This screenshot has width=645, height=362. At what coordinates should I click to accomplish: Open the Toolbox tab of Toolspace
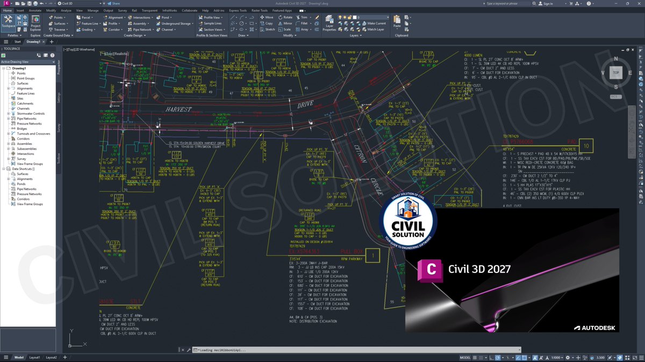coord(59,158)
